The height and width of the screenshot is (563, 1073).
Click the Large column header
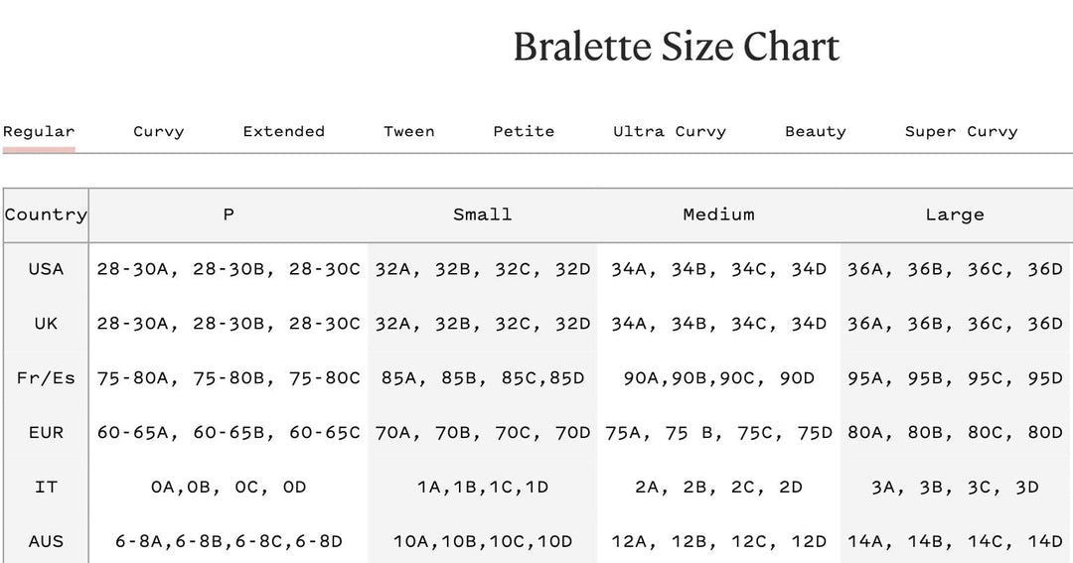tap(955, 214)
